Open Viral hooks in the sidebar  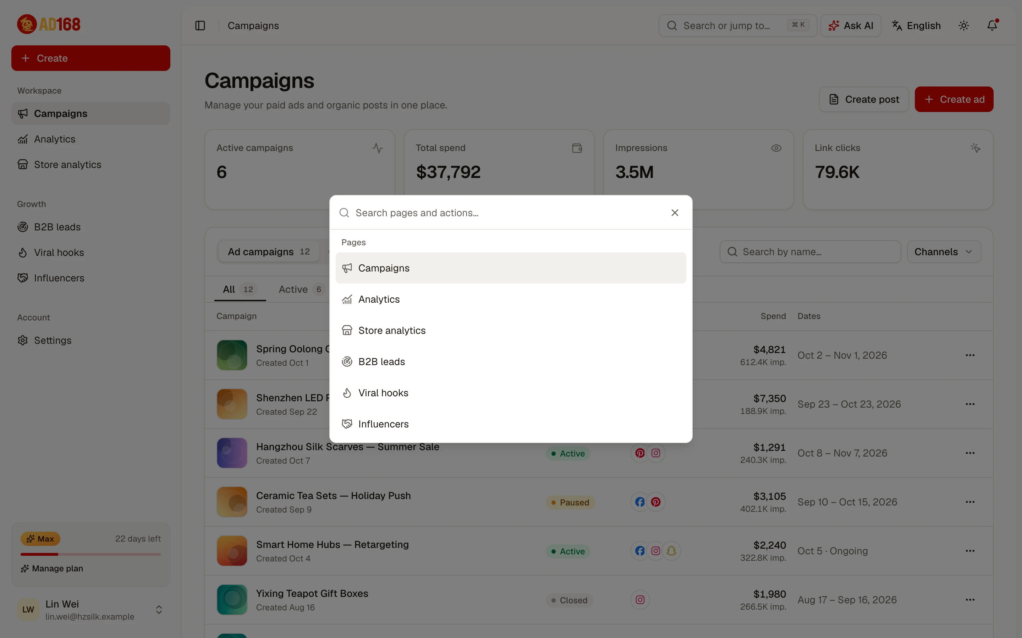click(x=91, y=253)
